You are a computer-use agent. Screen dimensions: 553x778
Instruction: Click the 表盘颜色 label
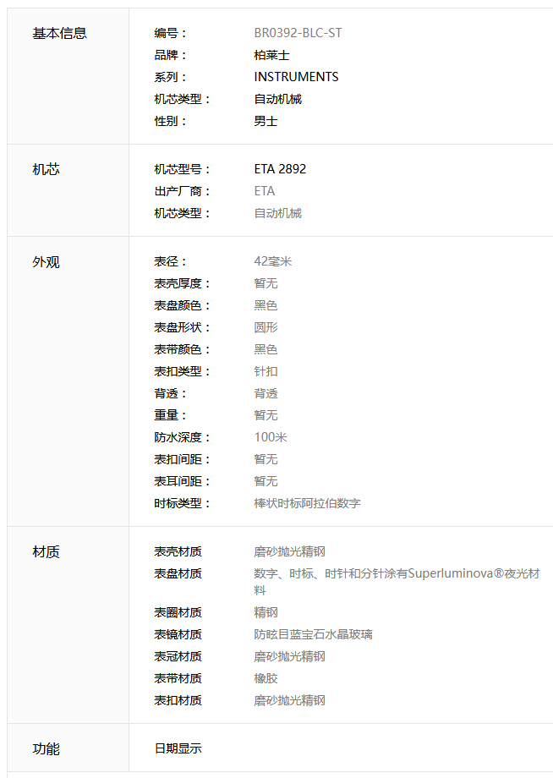pos(182,305)
